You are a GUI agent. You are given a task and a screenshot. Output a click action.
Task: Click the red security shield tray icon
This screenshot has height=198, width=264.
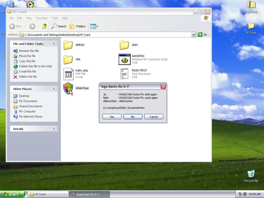(x=245, y=194)
